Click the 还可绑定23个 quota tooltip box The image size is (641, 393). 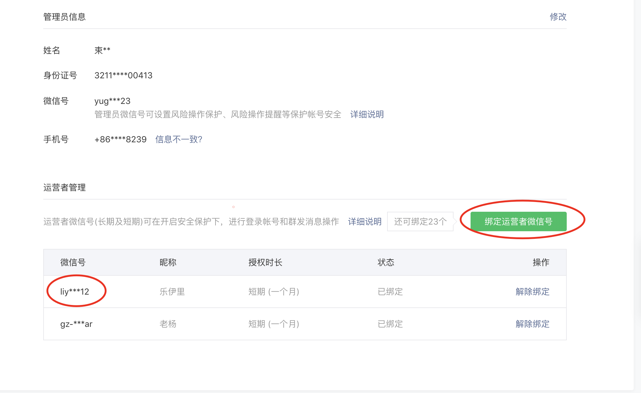(420, 221)
